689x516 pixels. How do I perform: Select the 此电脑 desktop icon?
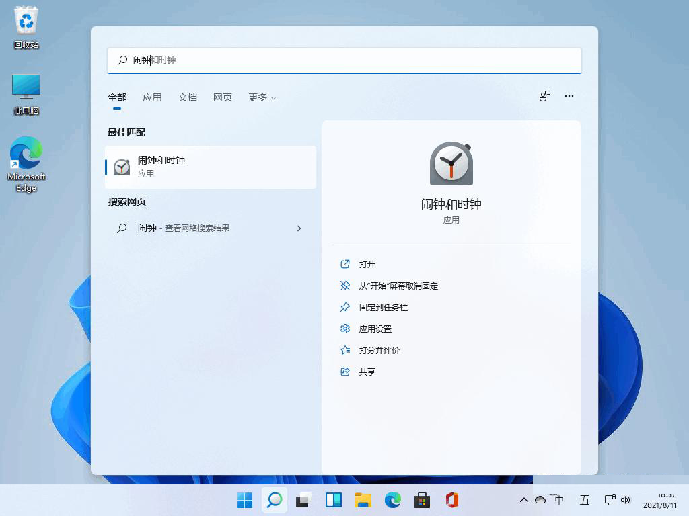tap(26, 94)
